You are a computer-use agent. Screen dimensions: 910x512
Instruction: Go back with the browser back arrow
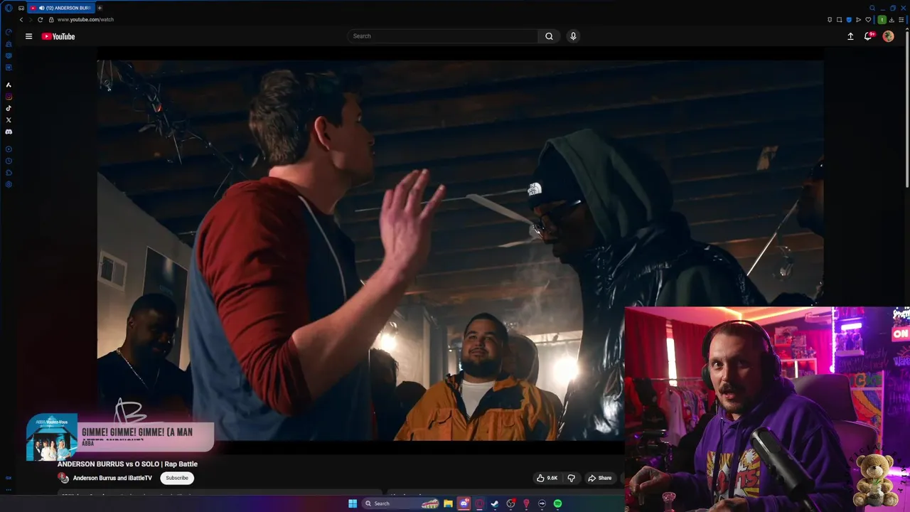21,20
